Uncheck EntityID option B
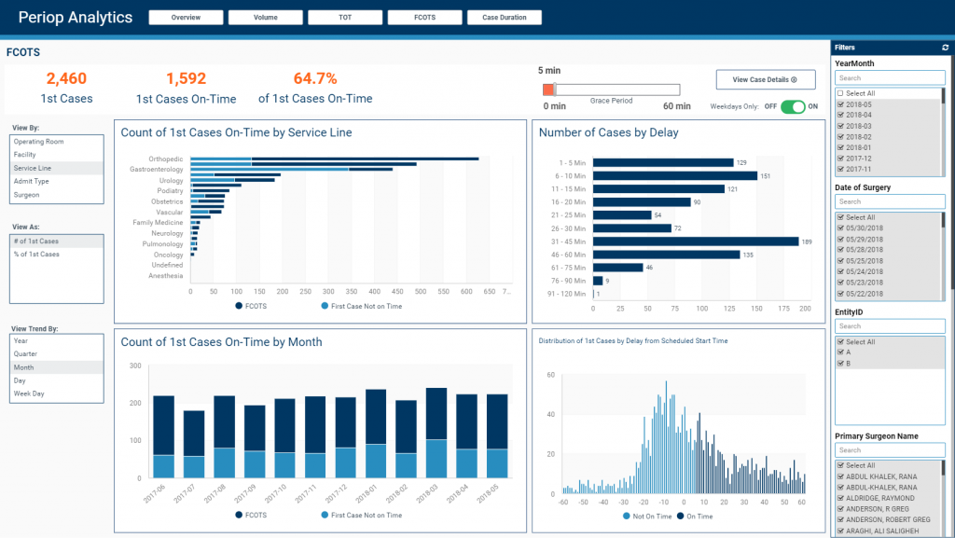Image resolution: width=955 pixels, height=538 pixels. click(844, 363)
